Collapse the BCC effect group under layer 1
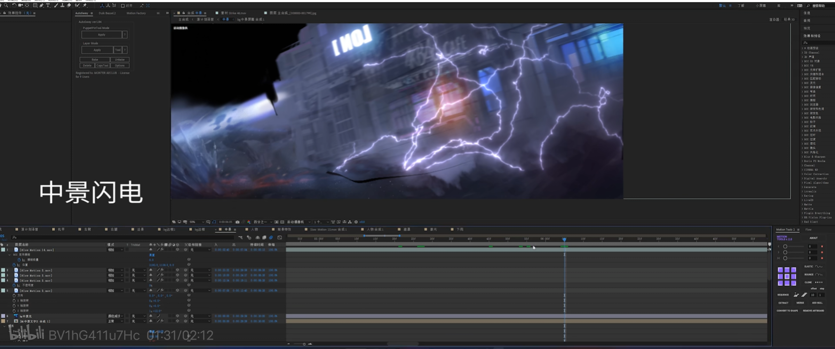The width and height of the screenshot is (835, 349). [9, 255]
